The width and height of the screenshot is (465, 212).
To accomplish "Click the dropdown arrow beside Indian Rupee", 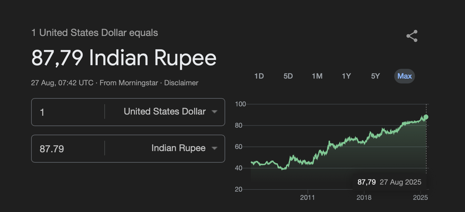I will pos(214,148).
